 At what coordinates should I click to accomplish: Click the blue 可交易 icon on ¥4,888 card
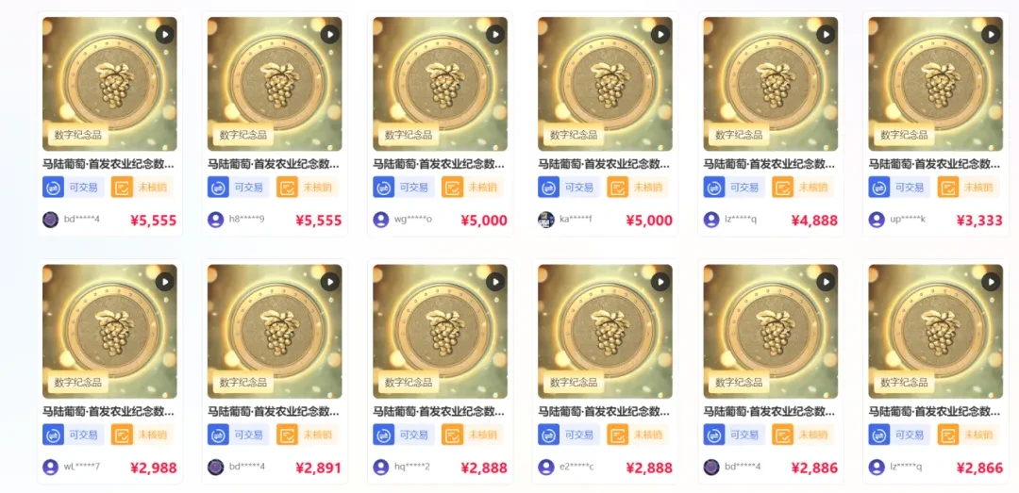(x=714, y=187)
